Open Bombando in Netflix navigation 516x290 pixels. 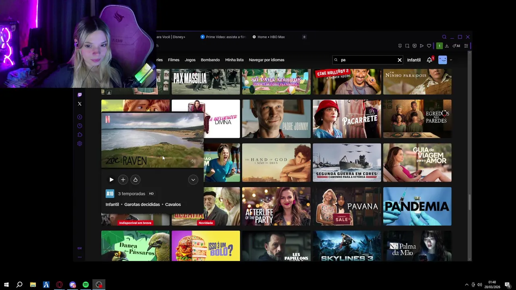coord(210,60)
